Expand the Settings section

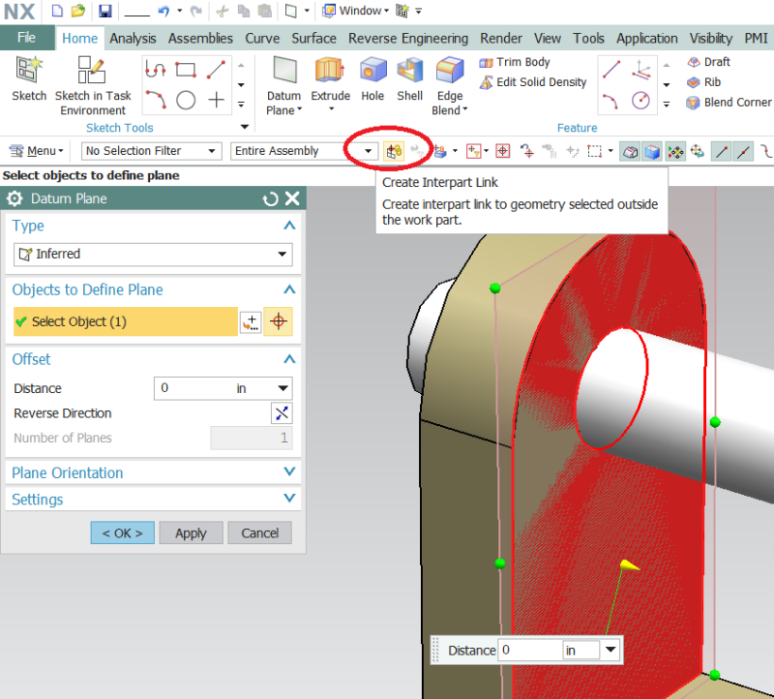(289, 499)
